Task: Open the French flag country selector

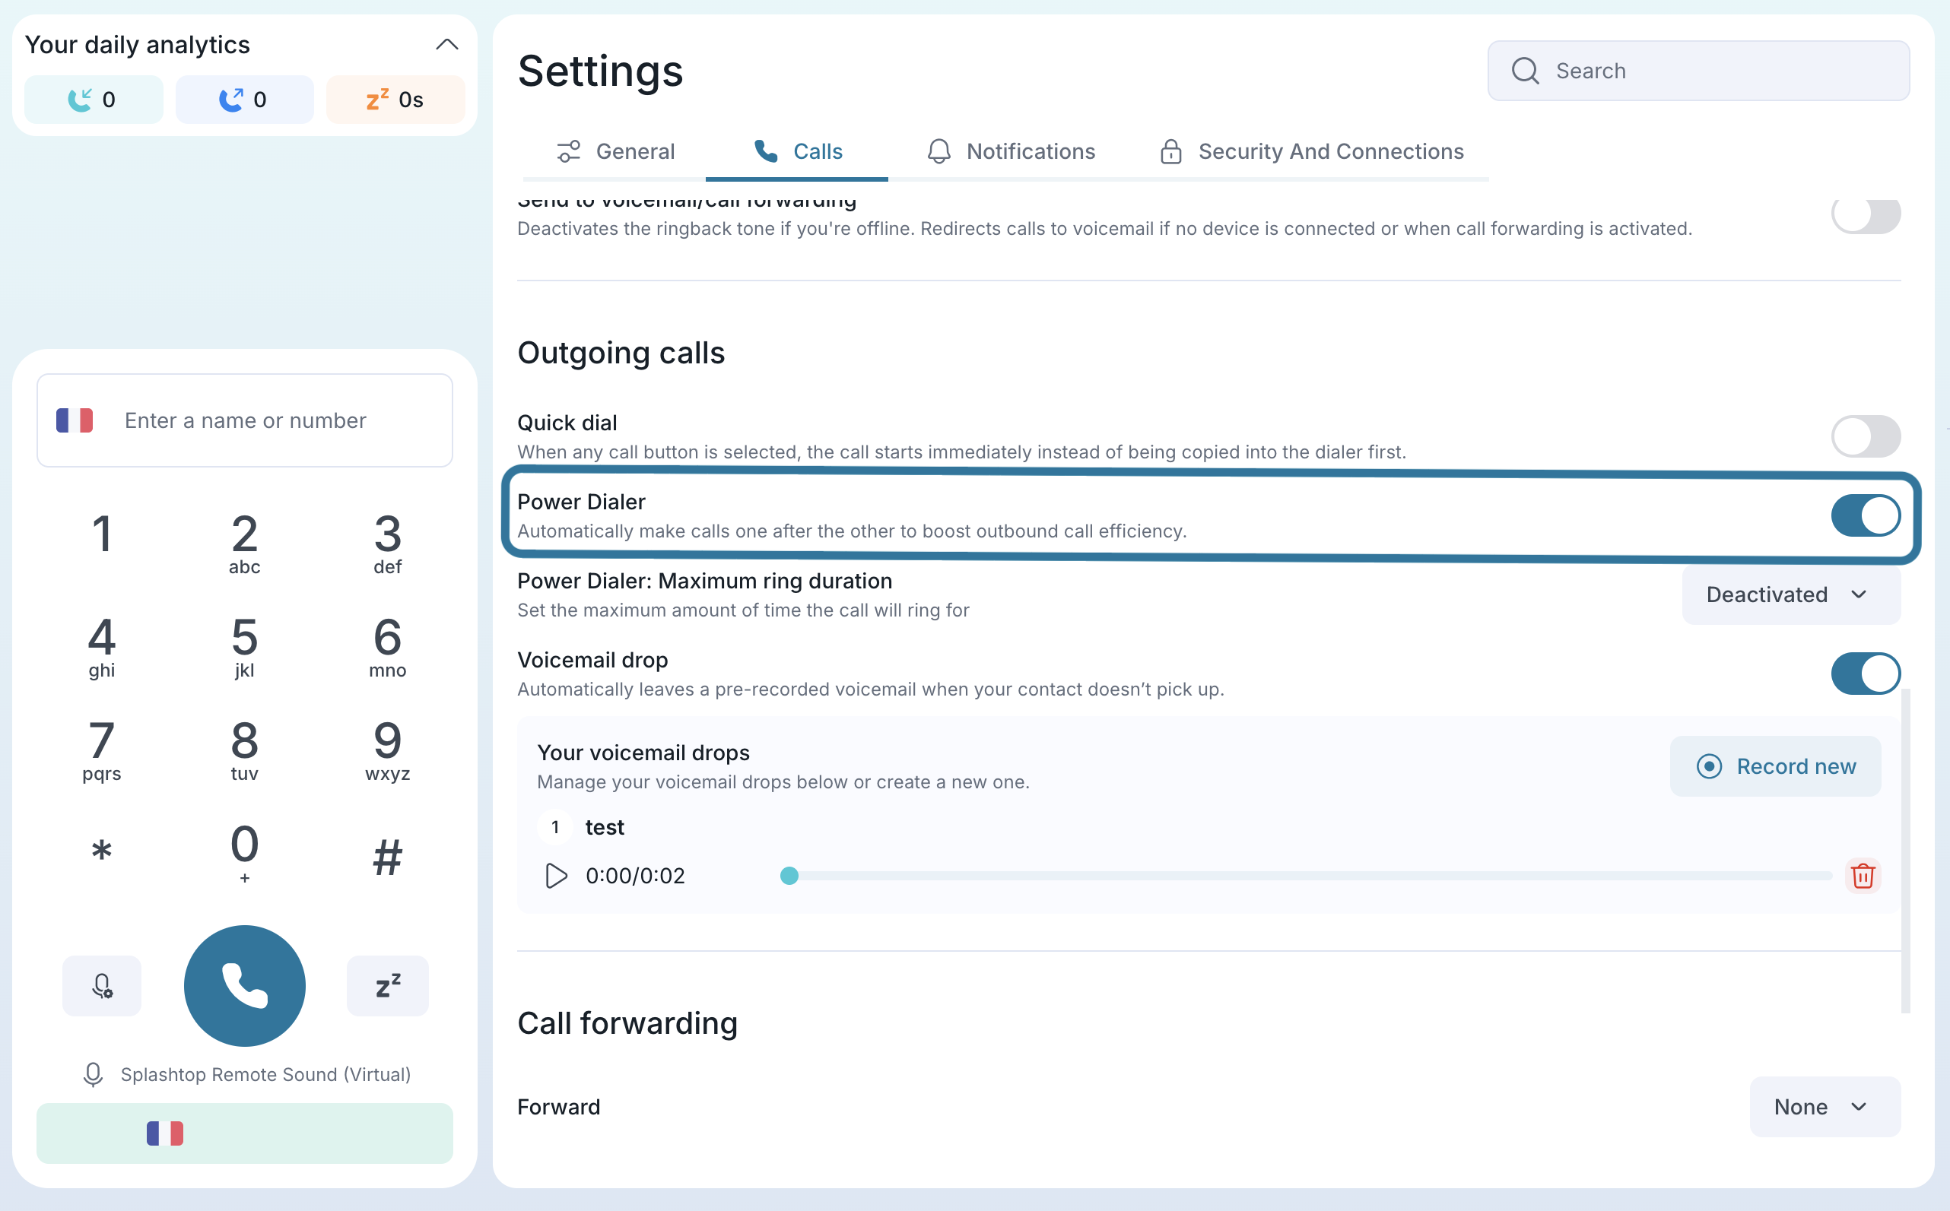Action: [75, 420]
